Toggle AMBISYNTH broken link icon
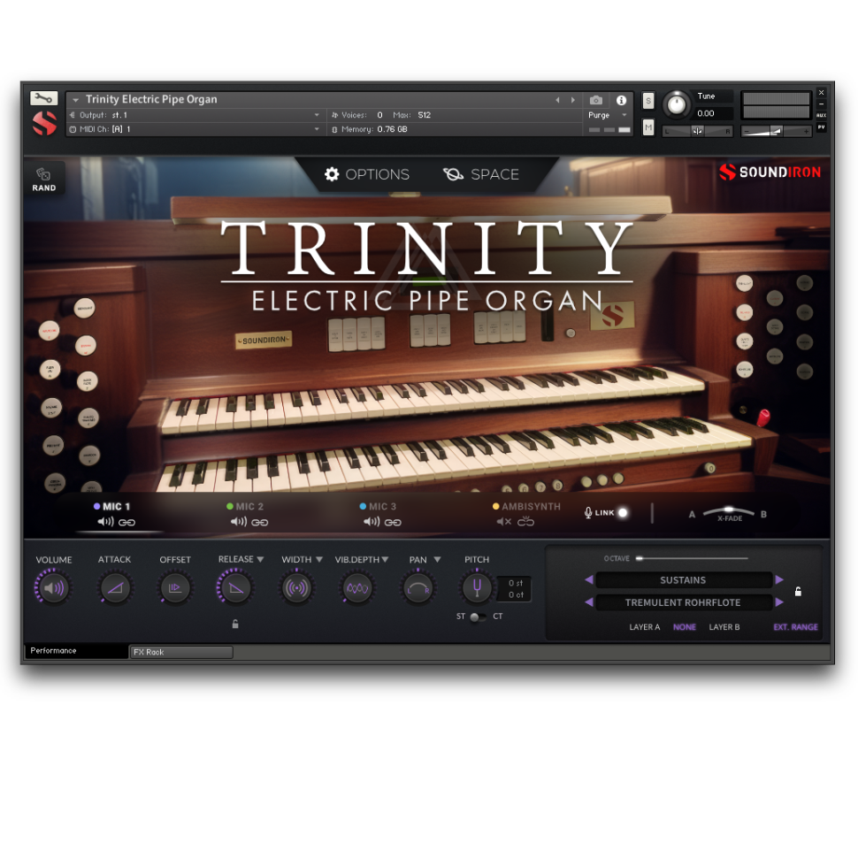The image size is (858, 858). (x=525, y=522)
